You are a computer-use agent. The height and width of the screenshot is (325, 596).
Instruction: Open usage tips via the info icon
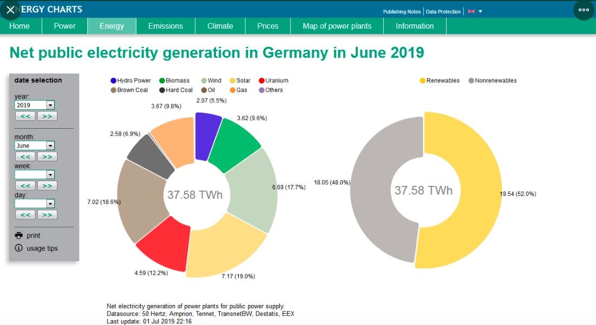[18, 248]
